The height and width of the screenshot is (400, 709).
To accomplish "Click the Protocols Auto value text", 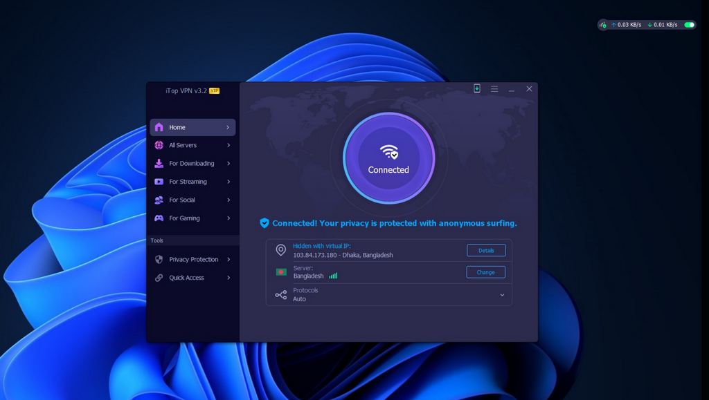I will point(299,299).
